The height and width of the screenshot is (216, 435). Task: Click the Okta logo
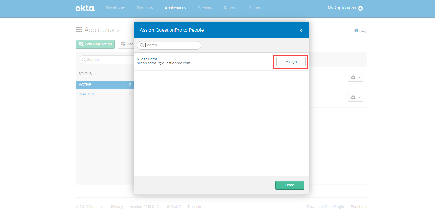tap(85, 8)
